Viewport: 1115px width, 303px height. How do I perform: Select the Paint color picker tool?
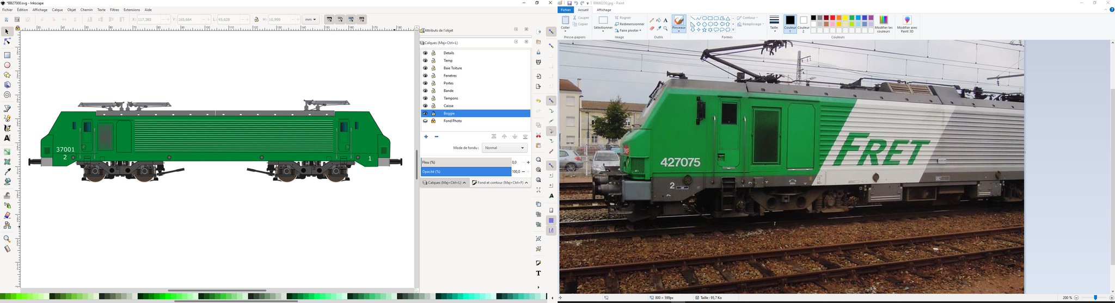click(x=659, y=28)
